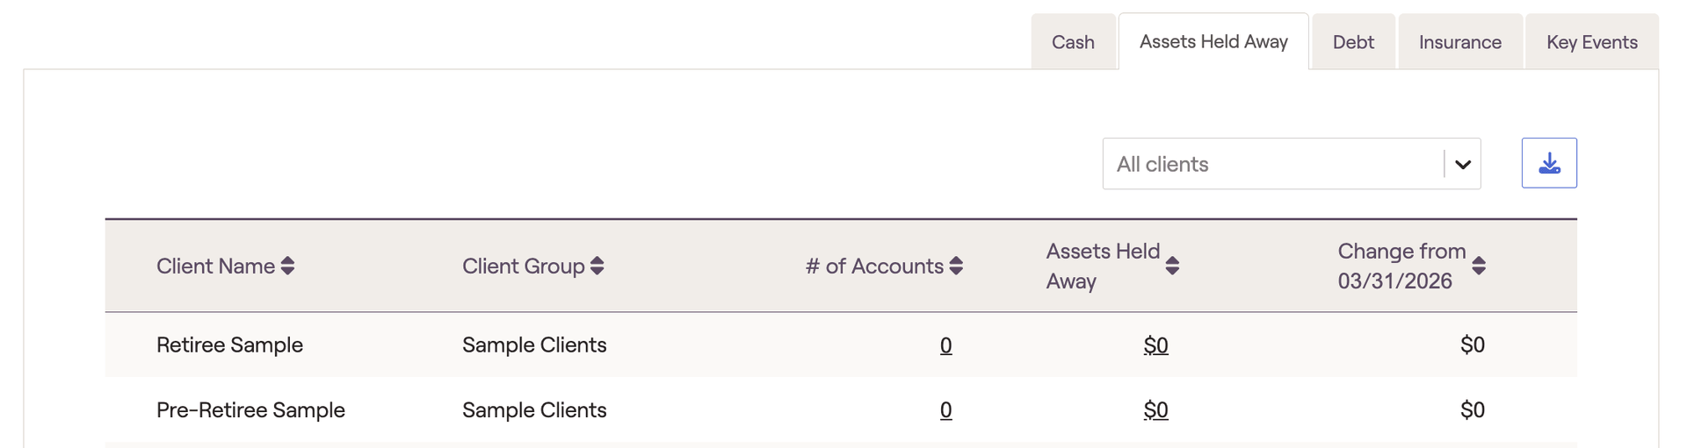1687x448 pixels.
Task: Click the download export icon button
Action: (x=1549, y=163)
